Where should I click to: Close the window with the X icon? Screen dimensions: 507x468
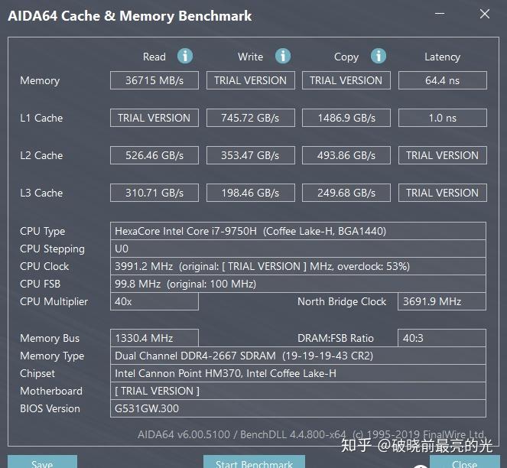tap(484, 14)
